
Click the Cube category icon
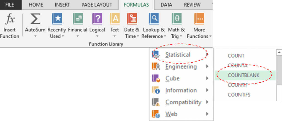coord(156,78)
